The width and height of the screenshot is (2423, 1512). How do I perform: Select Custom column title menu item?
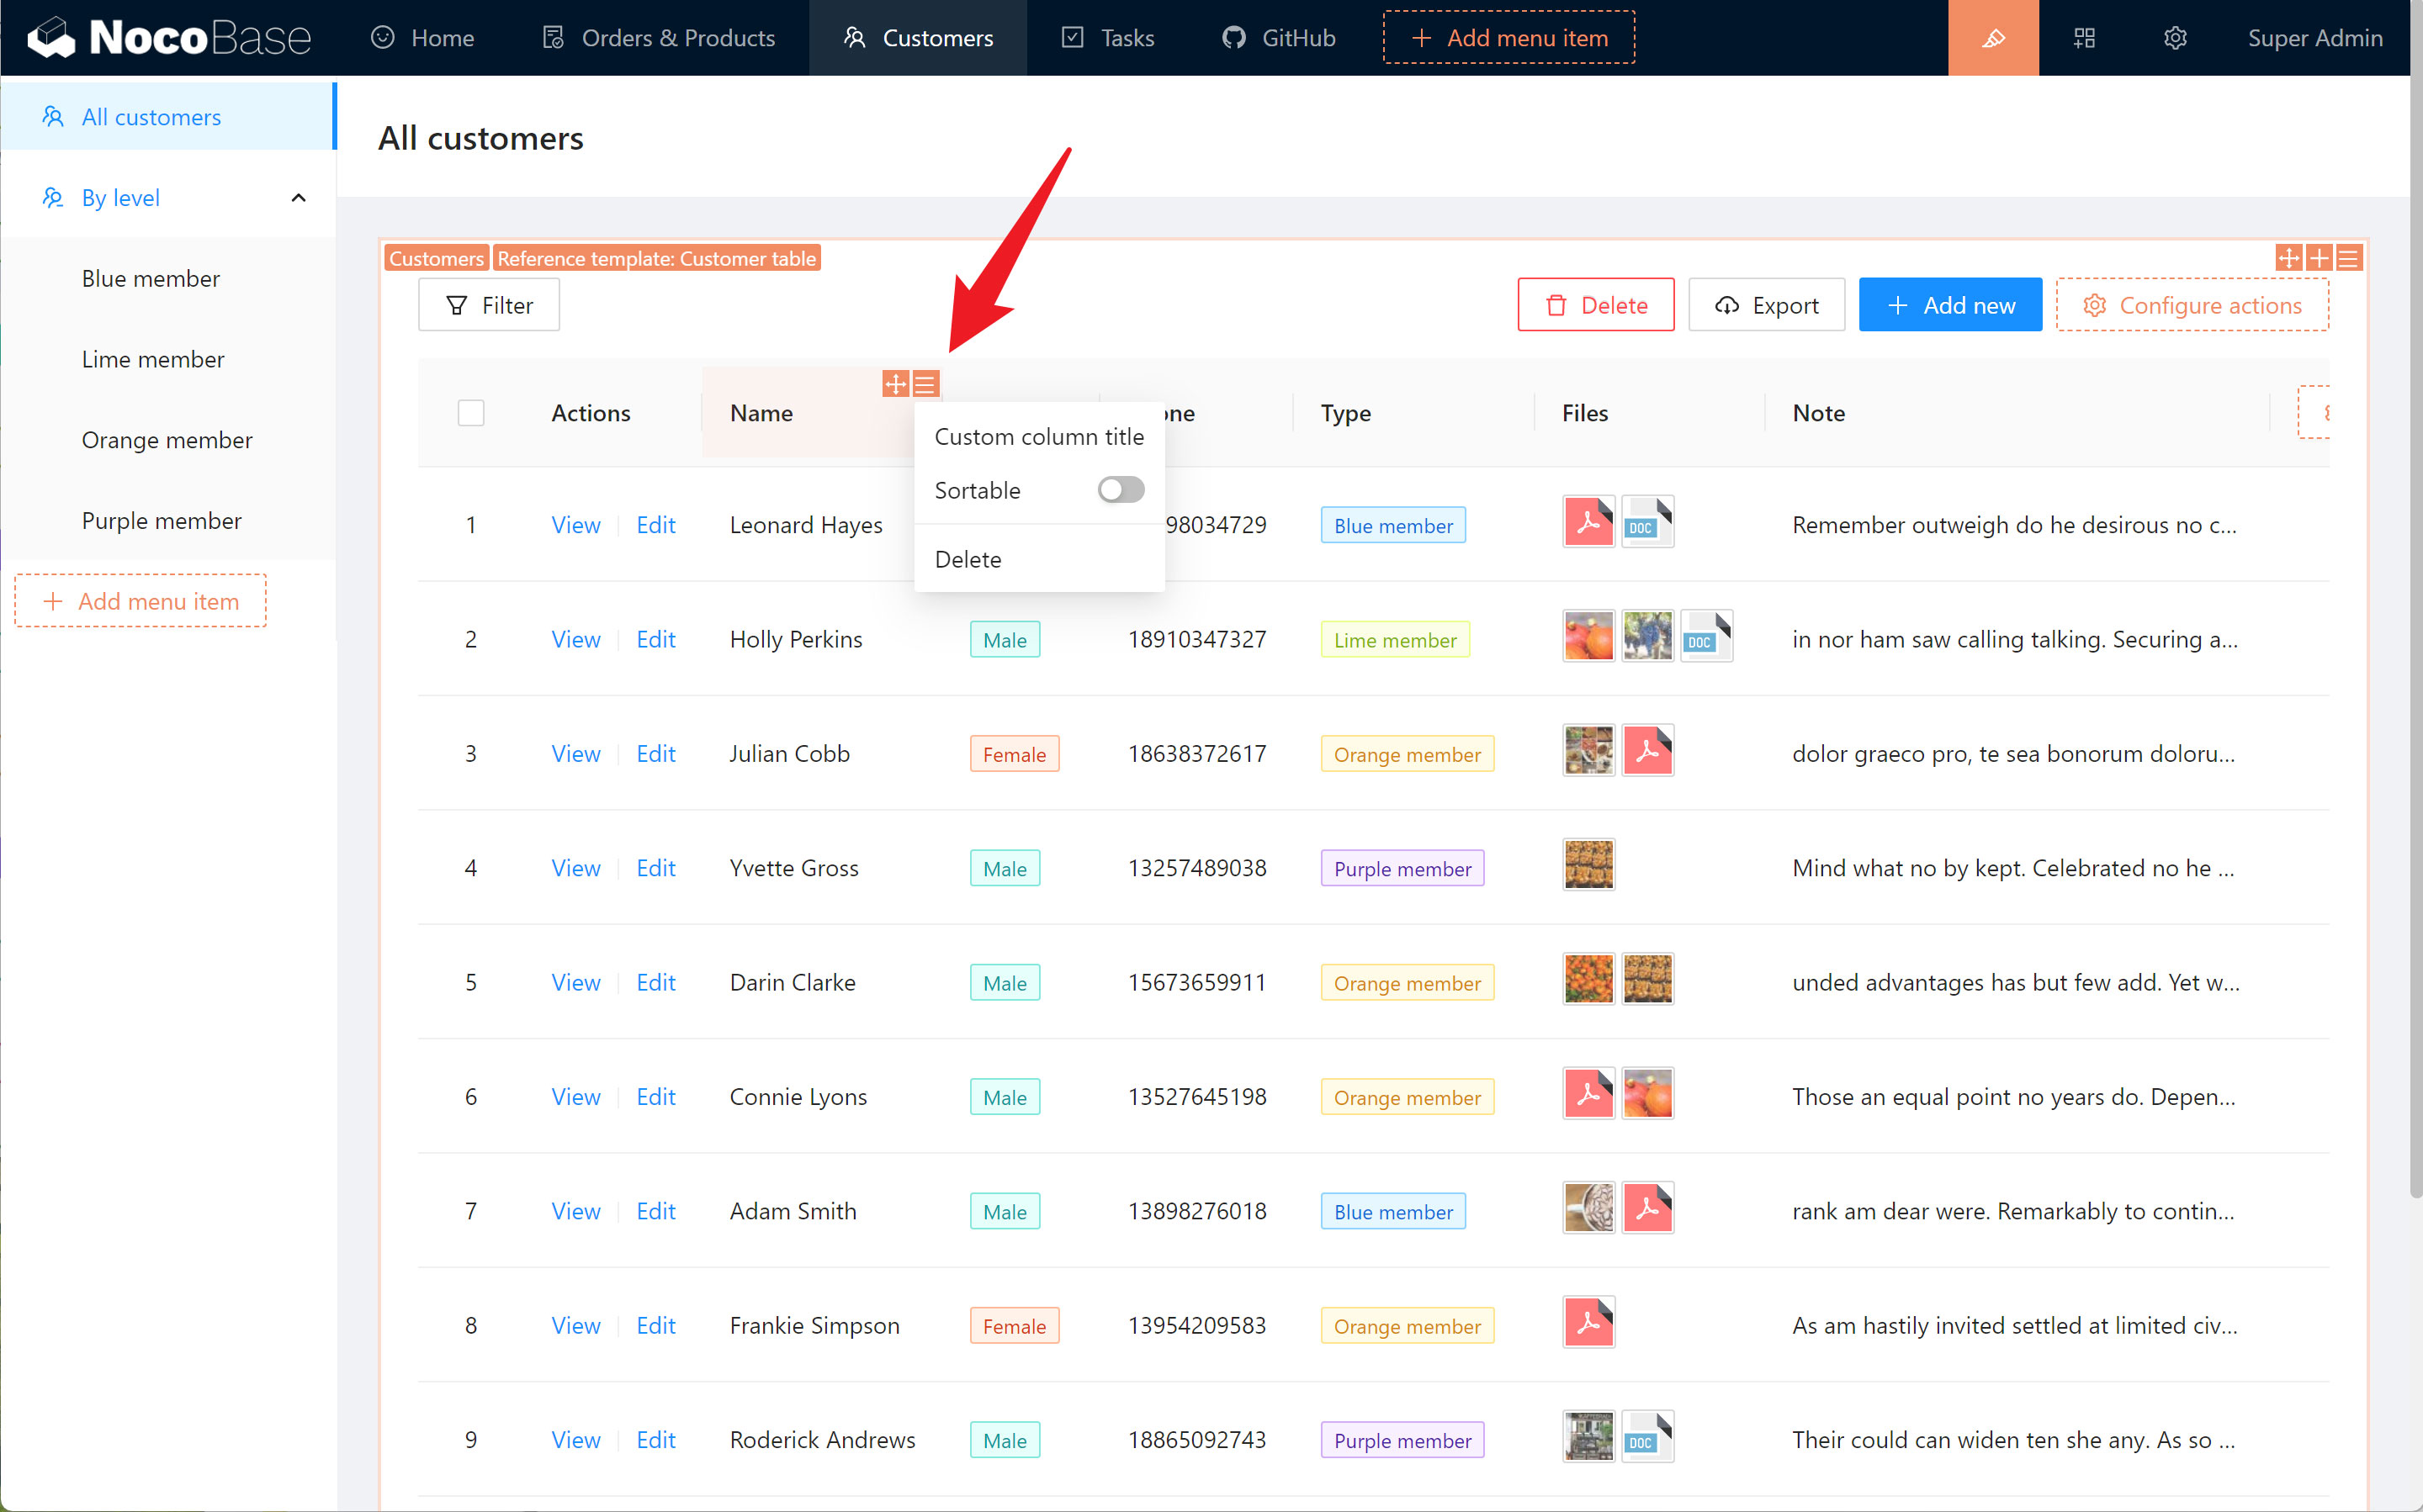(x=1038, y=437)
